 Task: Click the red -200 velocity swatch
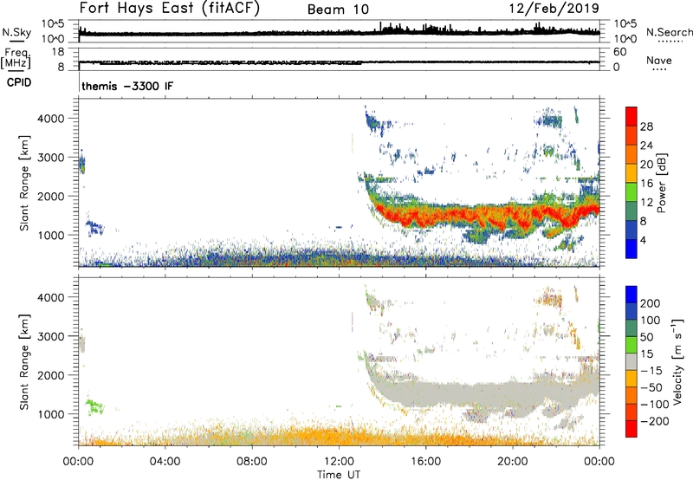[631, 429]
